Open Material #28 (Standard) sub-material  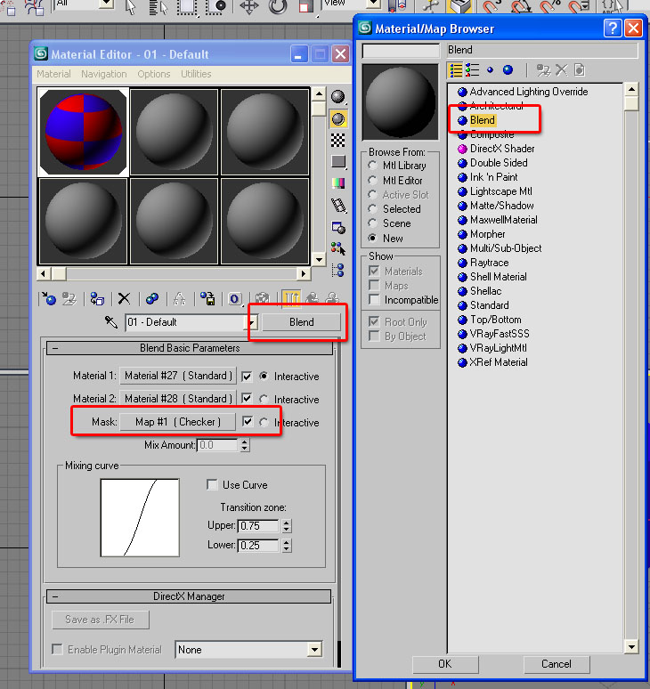pos(178,399)
